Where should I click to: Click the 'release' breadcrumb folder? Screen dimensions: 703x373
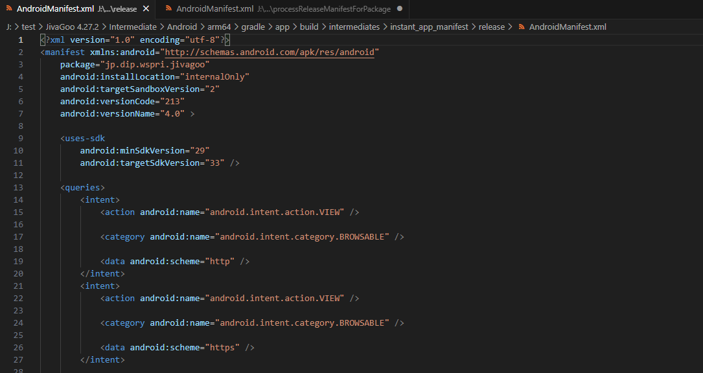tap(492, 27)
